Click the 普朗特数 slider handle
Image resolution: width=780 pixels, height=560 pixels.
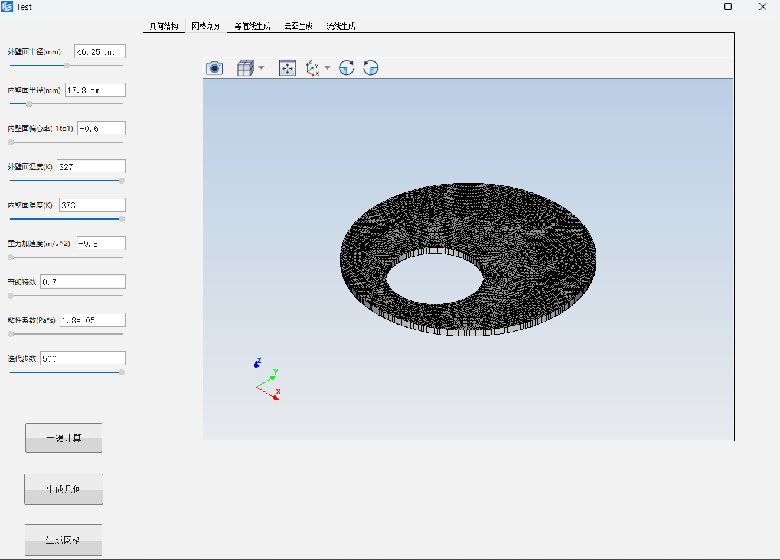tap(11, 296)
